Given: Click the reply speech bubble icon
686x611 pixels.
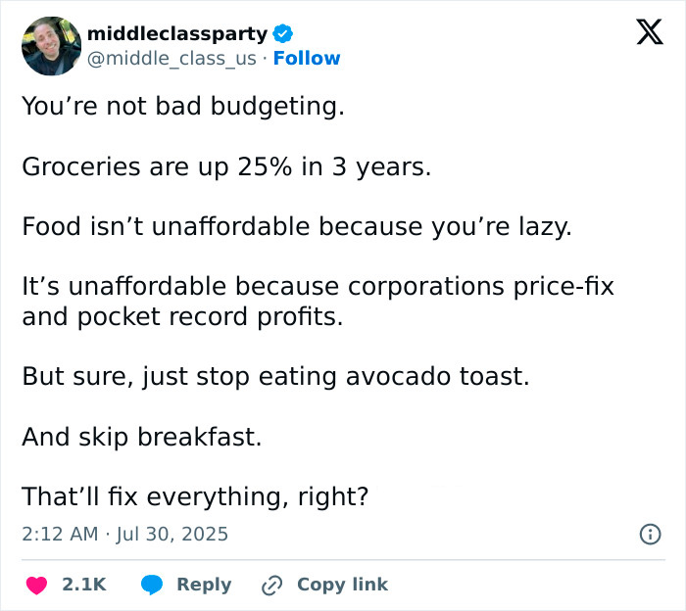Looking at the screenshot, I should pyautogui.click(x=152, y=585).
